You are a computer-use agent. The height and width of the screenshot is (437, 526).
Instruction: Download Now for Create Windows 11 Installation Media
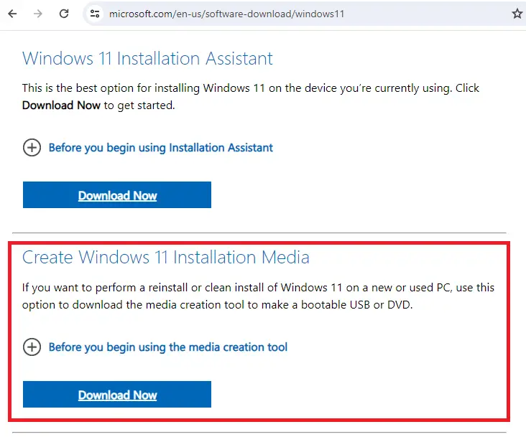click(117, 394)
